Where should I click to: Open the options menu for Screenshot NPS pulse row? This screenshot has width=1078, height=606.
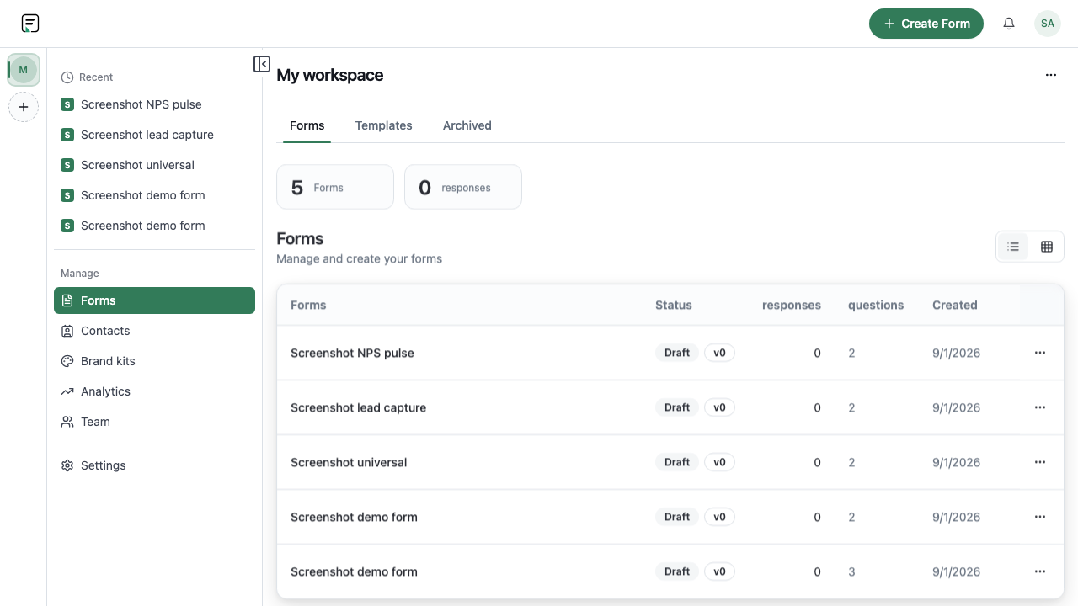pyautogui.click(x=1040, y=353)
